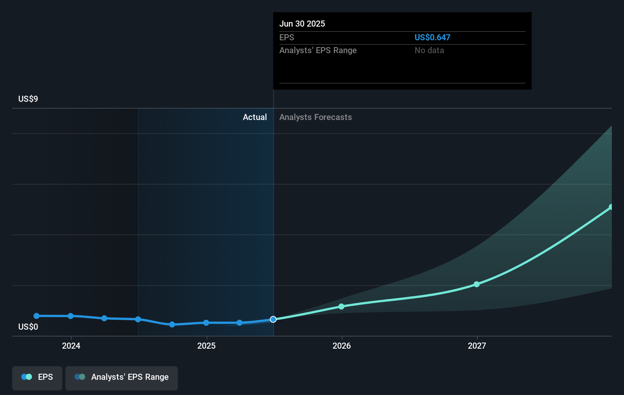Click the 2024 x-axis label
The width and height of the screenshot is (624, 395).
pyautogui.click(x=71, y=346)
